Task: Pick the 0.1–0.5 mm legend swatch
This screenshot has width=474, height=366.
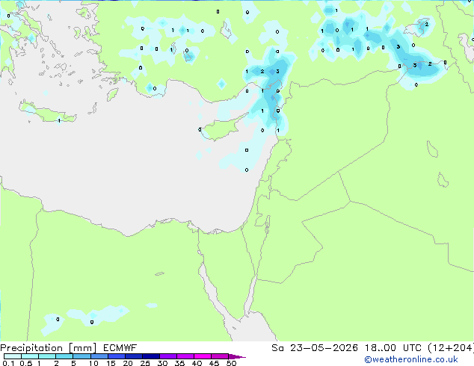Action: (13, 356)
